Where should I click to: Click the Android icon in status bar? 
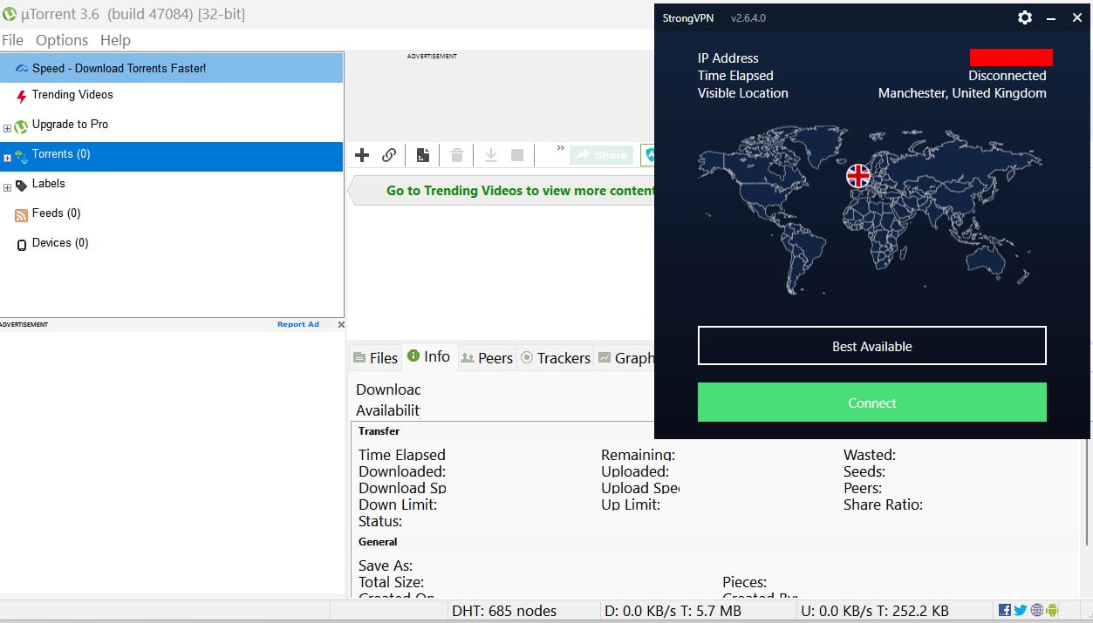[x=1052, y=610]
